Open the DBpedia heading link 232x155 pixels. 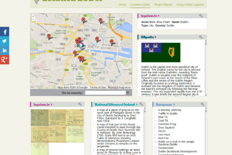(x=147, y=37)
